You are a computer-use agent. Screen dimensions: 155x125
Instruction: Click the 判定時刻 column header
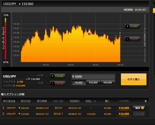click(75, 101)
